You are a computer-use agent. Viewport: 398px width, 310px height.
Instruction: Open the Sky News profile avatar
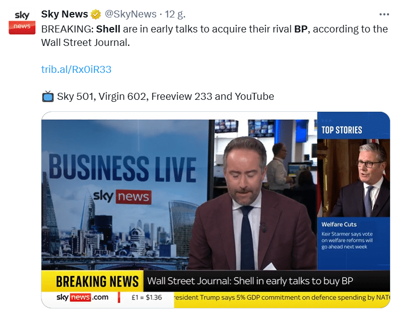pyautogui.click(x=22, y=21)
